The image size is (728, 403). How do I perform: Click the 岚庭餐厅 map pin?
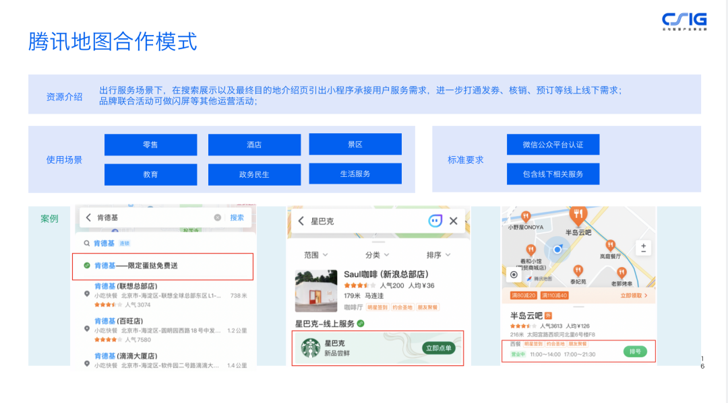click(x=610, y=246)
